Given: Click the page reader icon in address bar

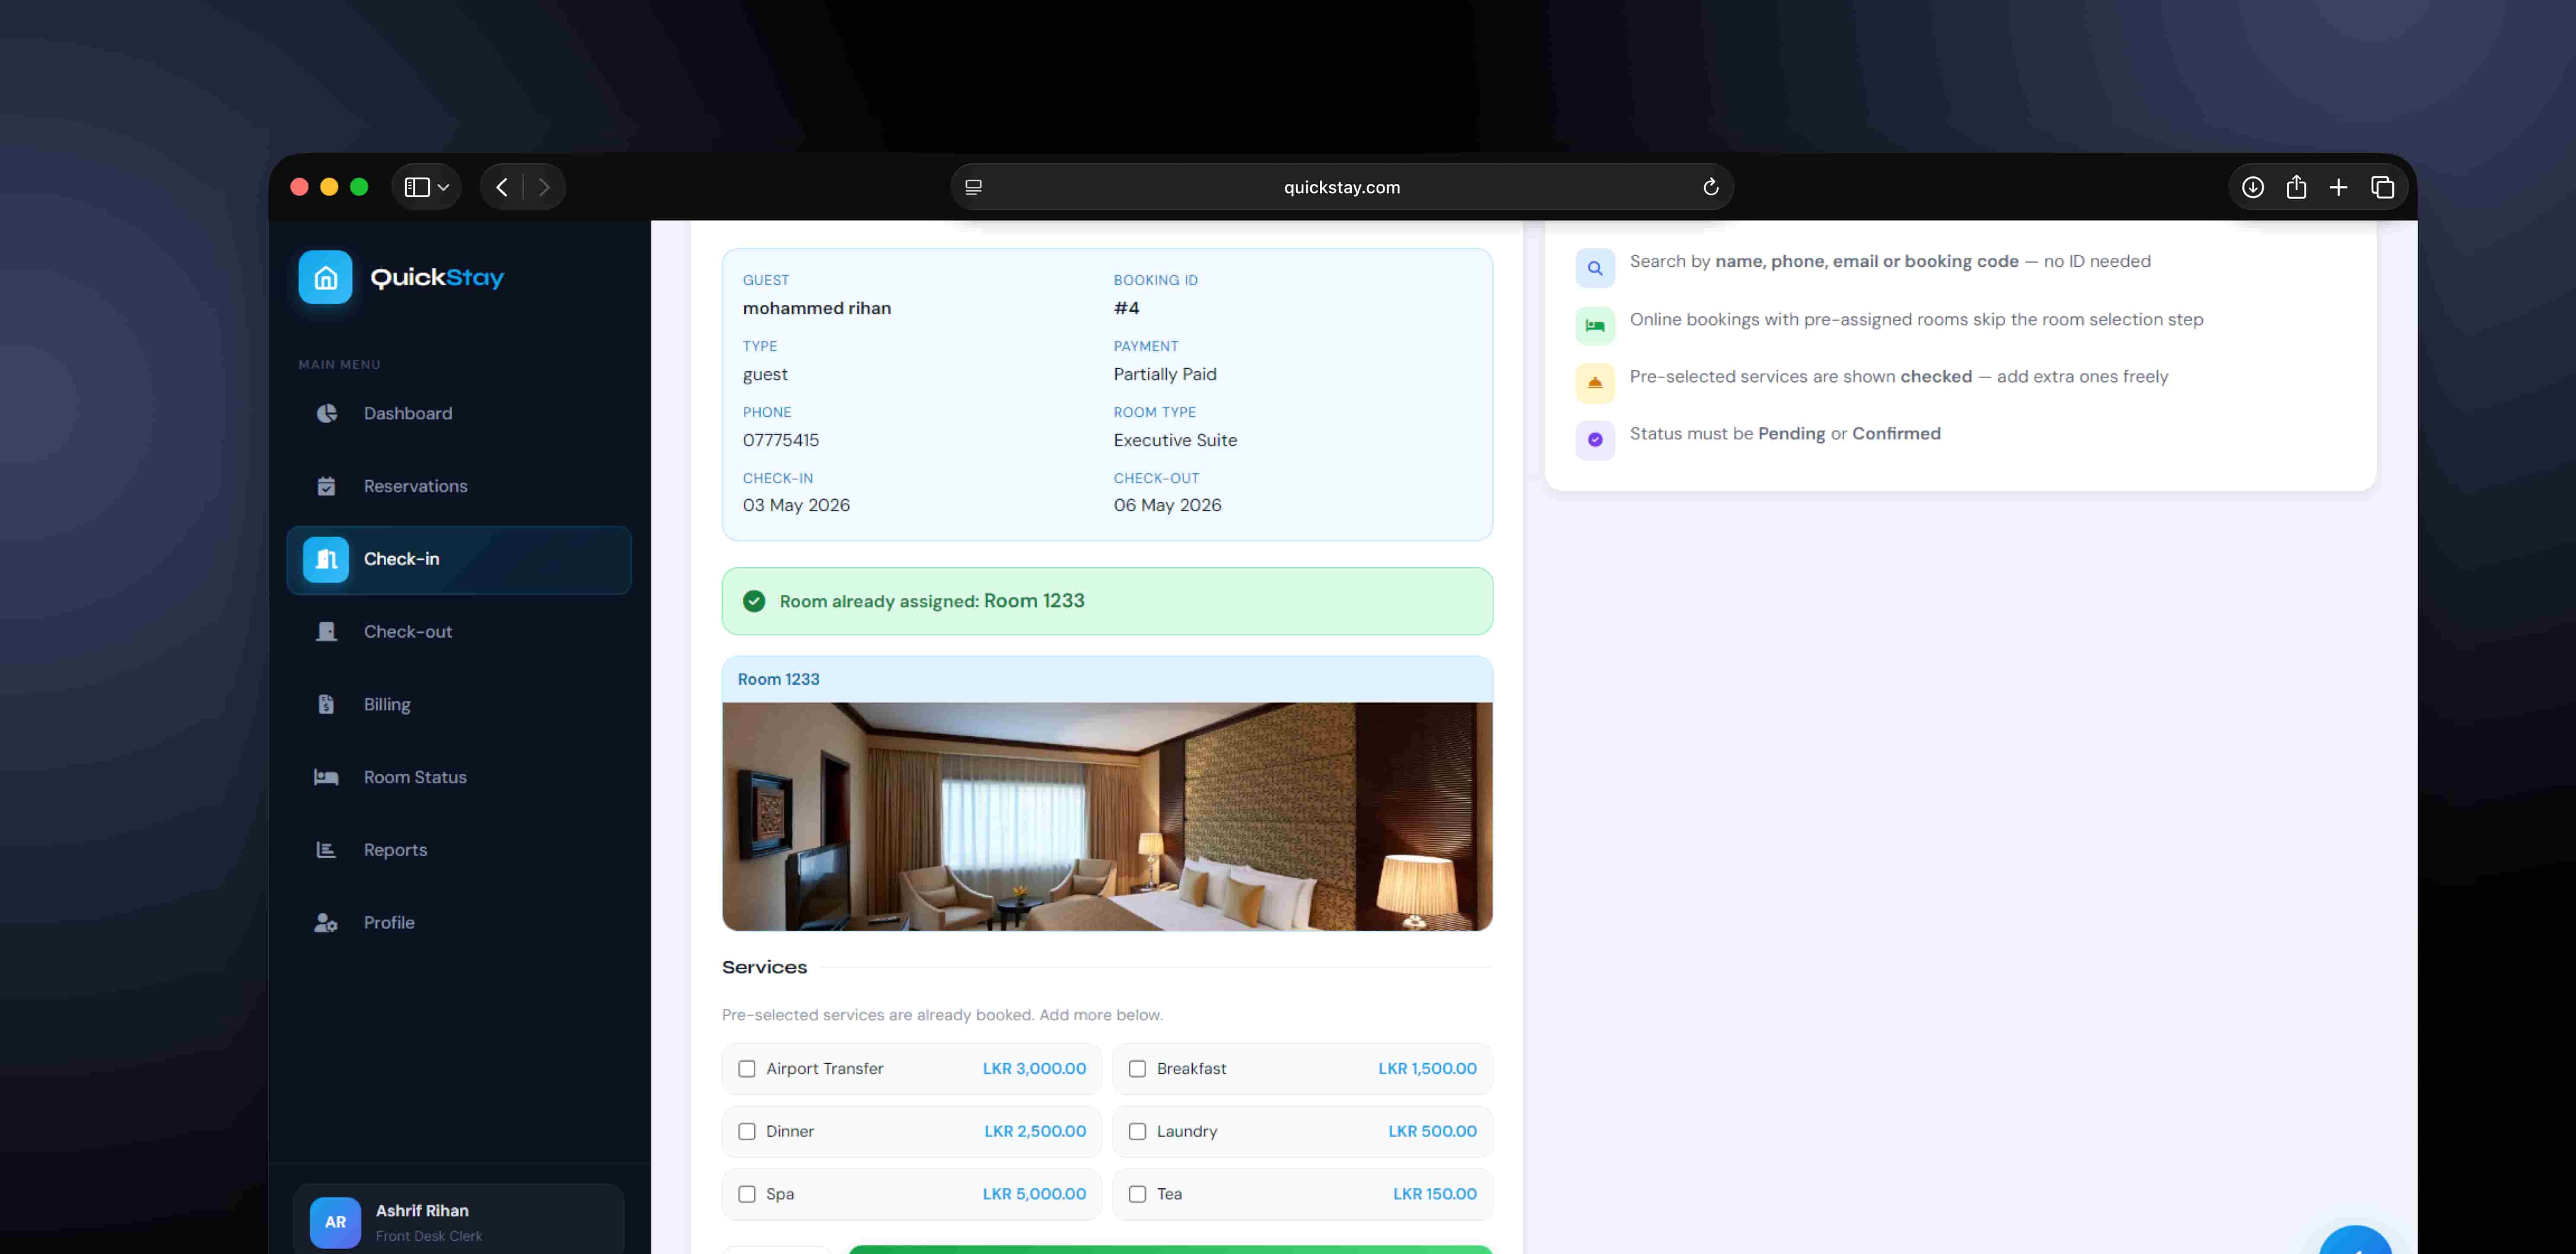Looking at the screenshot, I should [973, 187].
